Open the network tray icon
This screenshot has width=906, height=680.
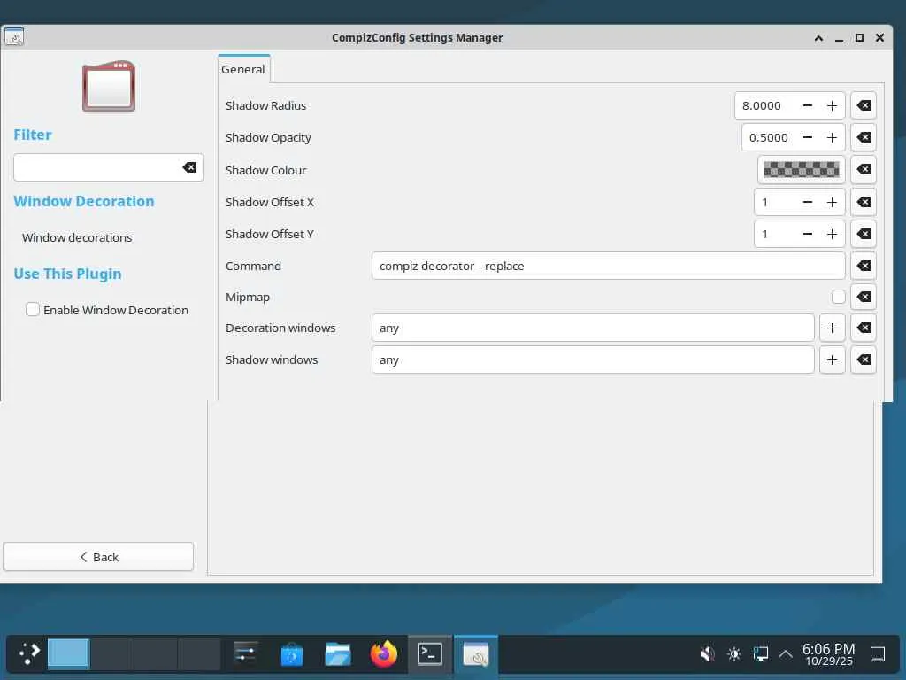coord(760,654)
